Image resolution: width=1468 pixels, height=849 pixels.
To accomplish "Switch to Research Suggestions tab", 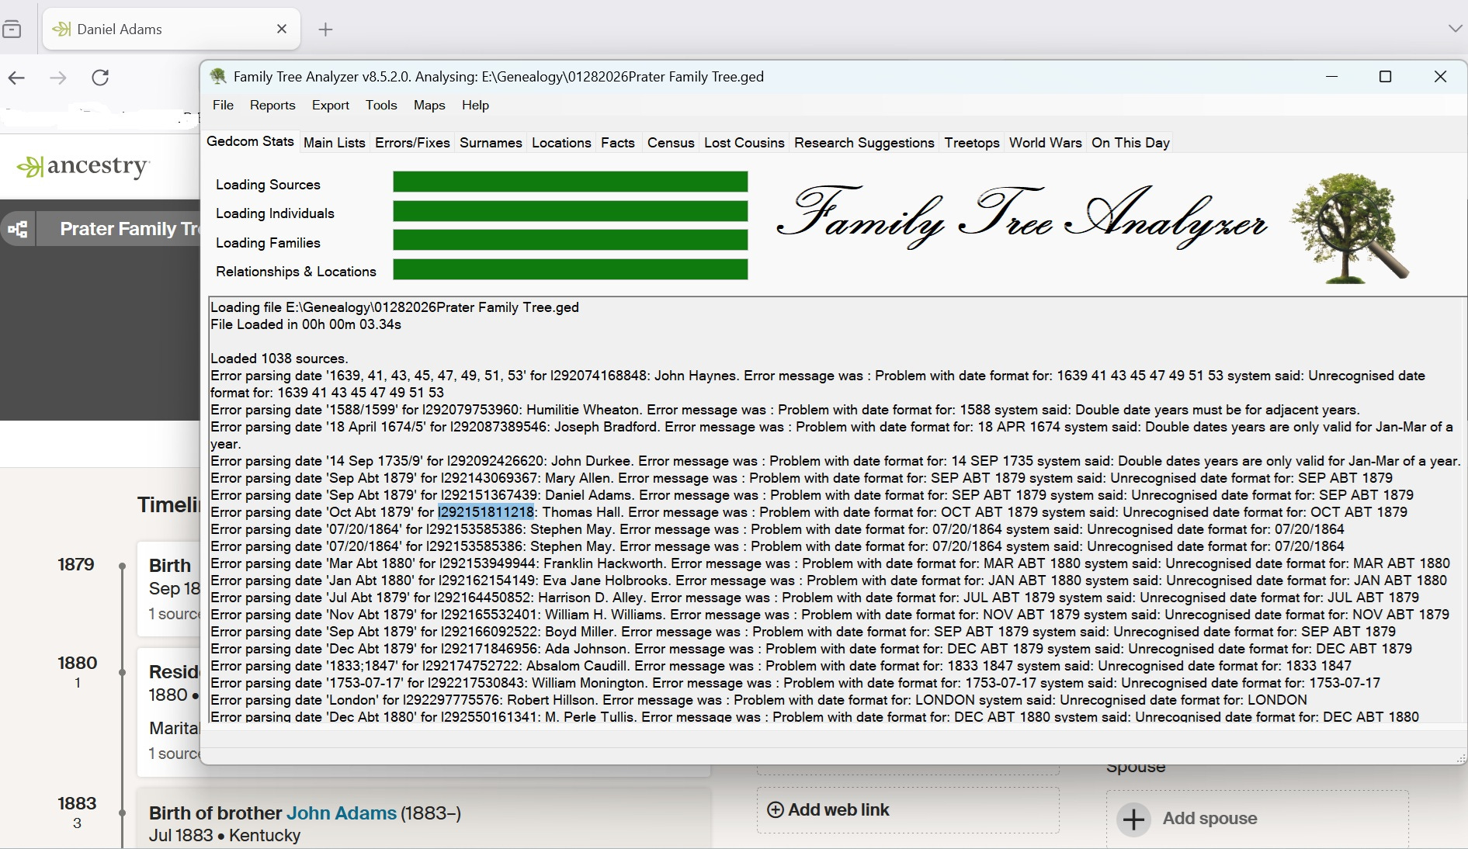I will [864, 143].
